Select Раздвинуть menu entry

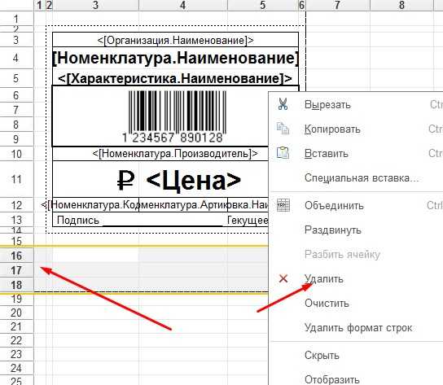333,230
